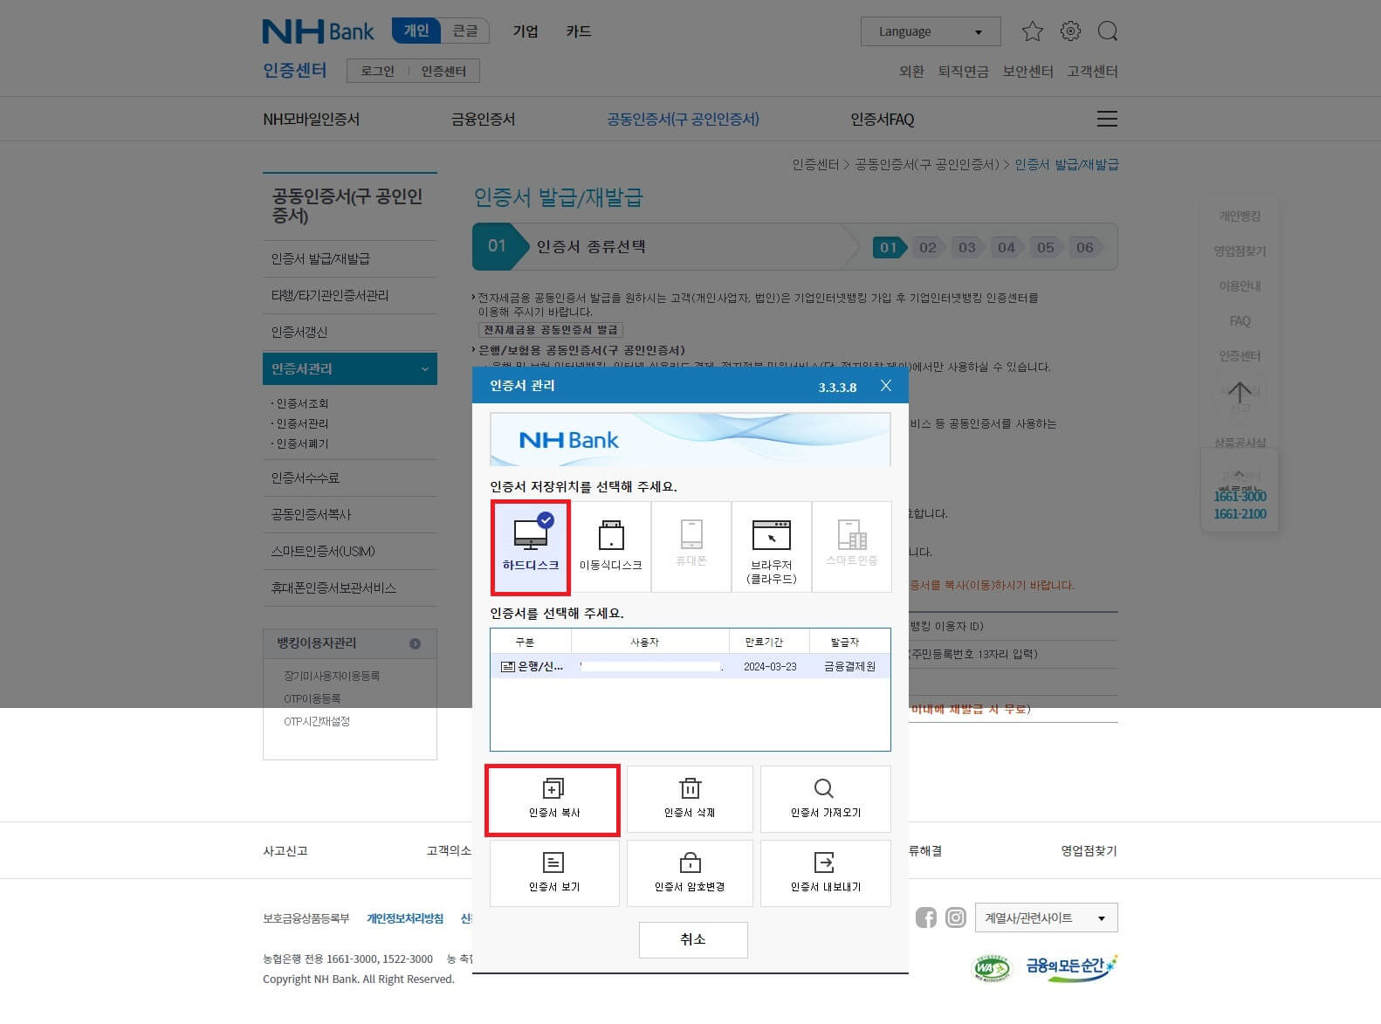Image resolution: width=1381 pixels, height=1024 pixels.
Task: Open 인증서갱신 sidebar item
Action: [x=349, y=332]
